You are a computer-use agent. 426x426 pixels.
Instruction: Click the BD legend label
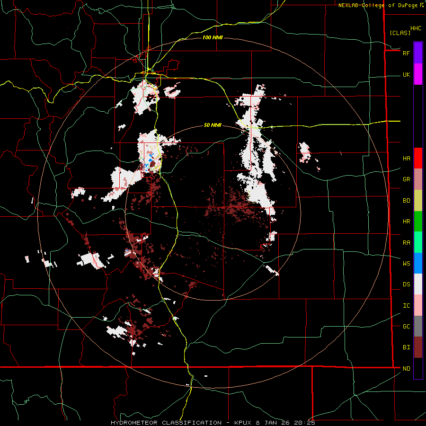click(x=406, y=201)
